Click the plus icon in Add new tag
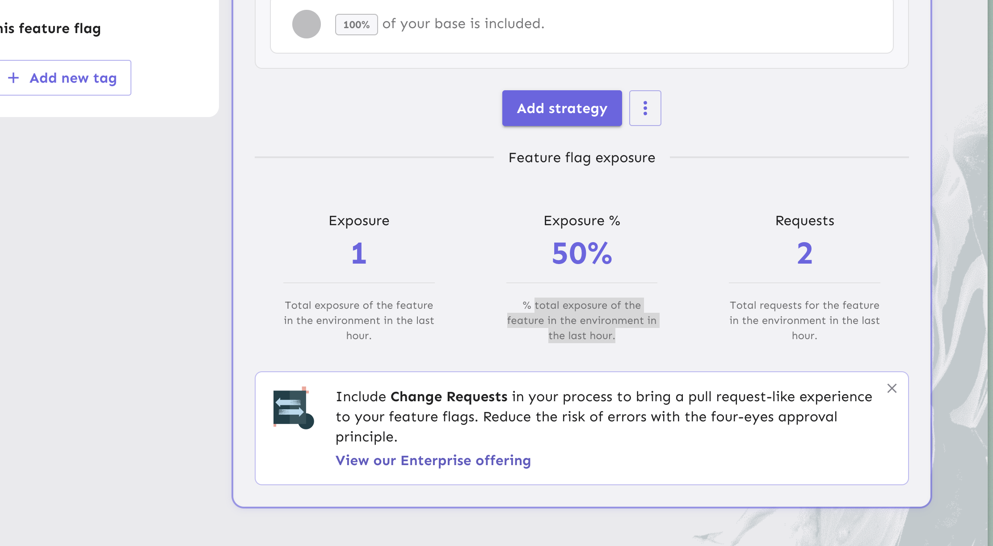Image resolution: width=993 pixels, height=546 pixels. pos(14,78)
